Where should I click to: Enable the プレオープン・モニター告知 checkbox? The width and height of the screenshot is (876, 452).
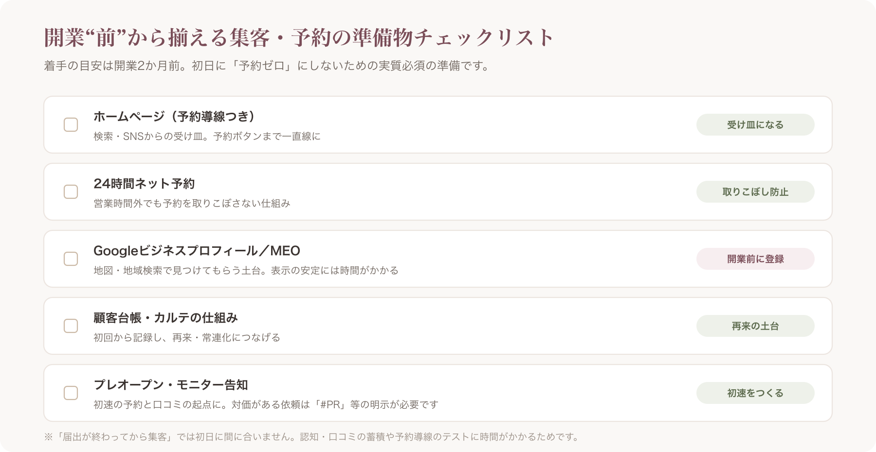[x=71, y=393]
